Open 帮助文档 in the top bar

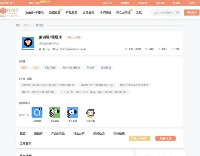coord(142,3)
